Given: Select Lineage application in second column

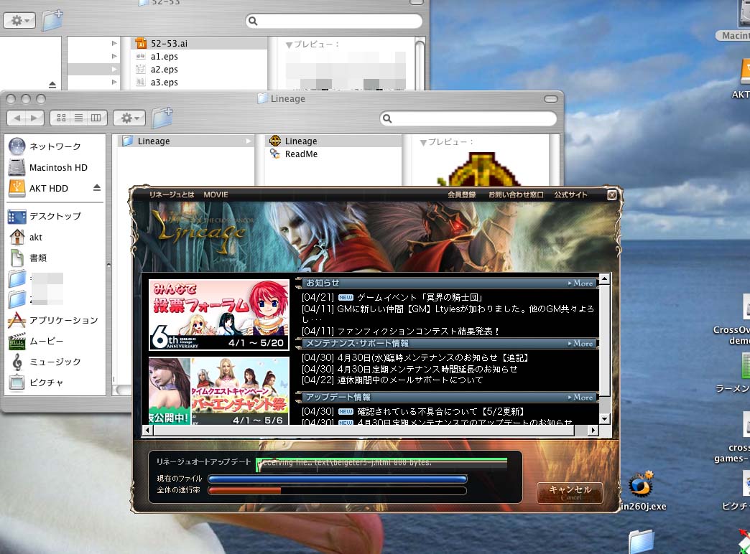Looking at the screenshot, I should pyautogui.click(x=333, y=141).
